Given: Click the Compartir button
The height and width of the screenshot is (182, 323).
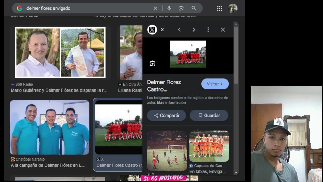Looking at the screenshot, I should point(167,115).
